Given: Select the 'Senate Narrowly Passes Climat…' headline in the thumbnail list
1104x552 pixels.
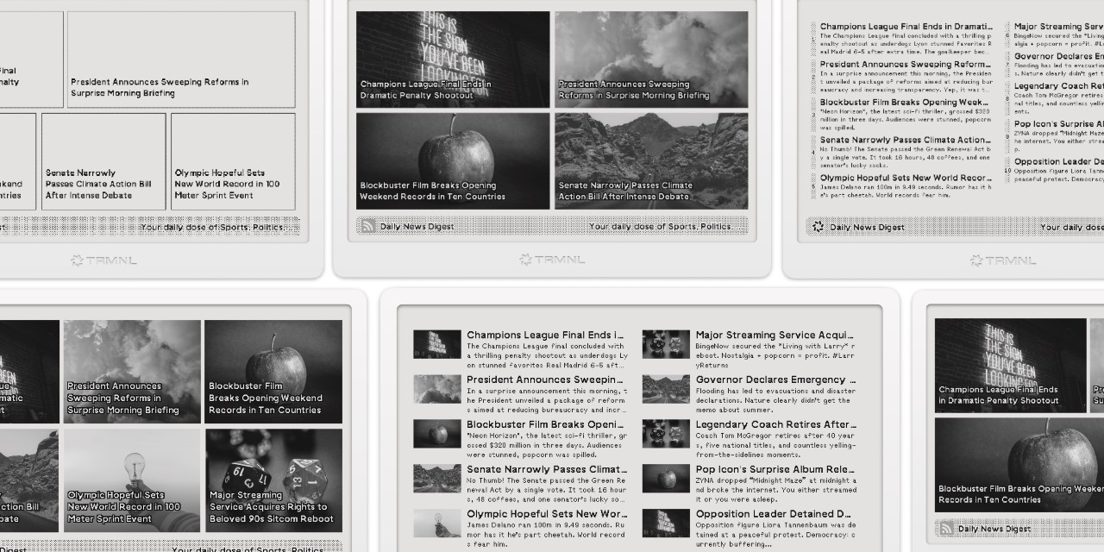Looking at the screenshot, I should tap(547, 469).
